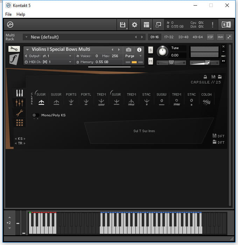
Task: Select the SUSSR articulation
Action: 56,99
